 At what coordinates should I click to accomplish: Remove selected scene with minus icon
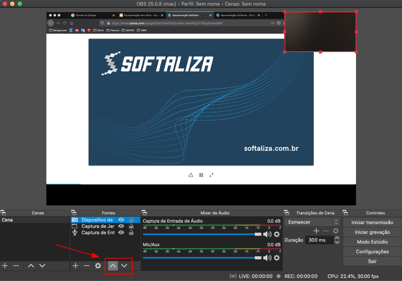click(x=16, y=266)
